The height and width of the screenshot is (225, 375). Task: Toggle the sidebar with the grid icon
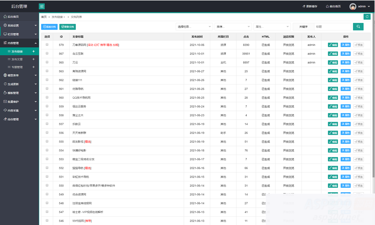(42, 6)
